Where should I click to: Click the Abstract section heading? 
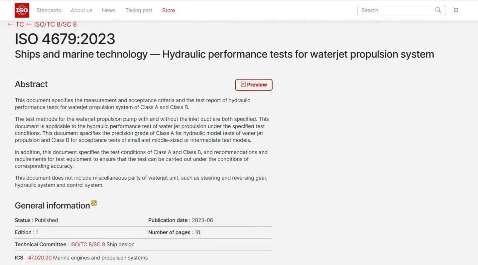pyautogui.click(x=31, y=84)
